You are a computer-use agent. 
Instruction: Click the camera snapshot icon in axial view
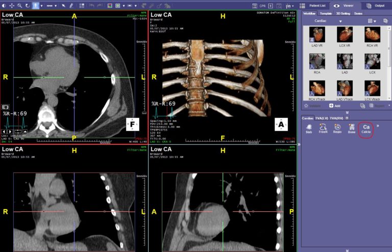(x=6, y=107)
